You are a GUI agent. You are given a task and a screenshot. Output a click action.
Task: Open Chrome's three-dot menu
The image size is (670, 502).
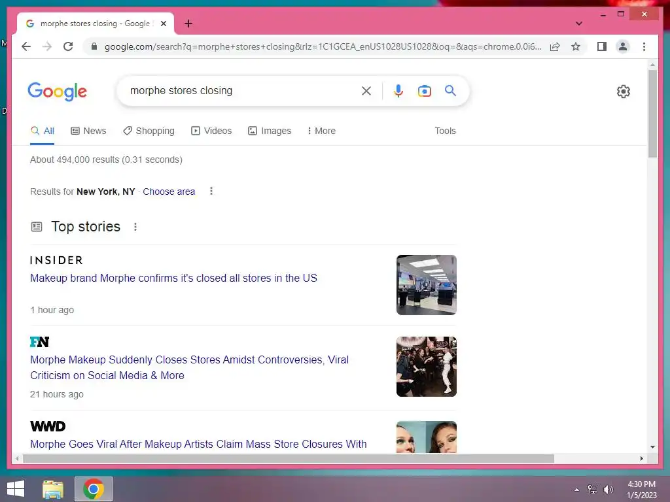click(644, 46)
